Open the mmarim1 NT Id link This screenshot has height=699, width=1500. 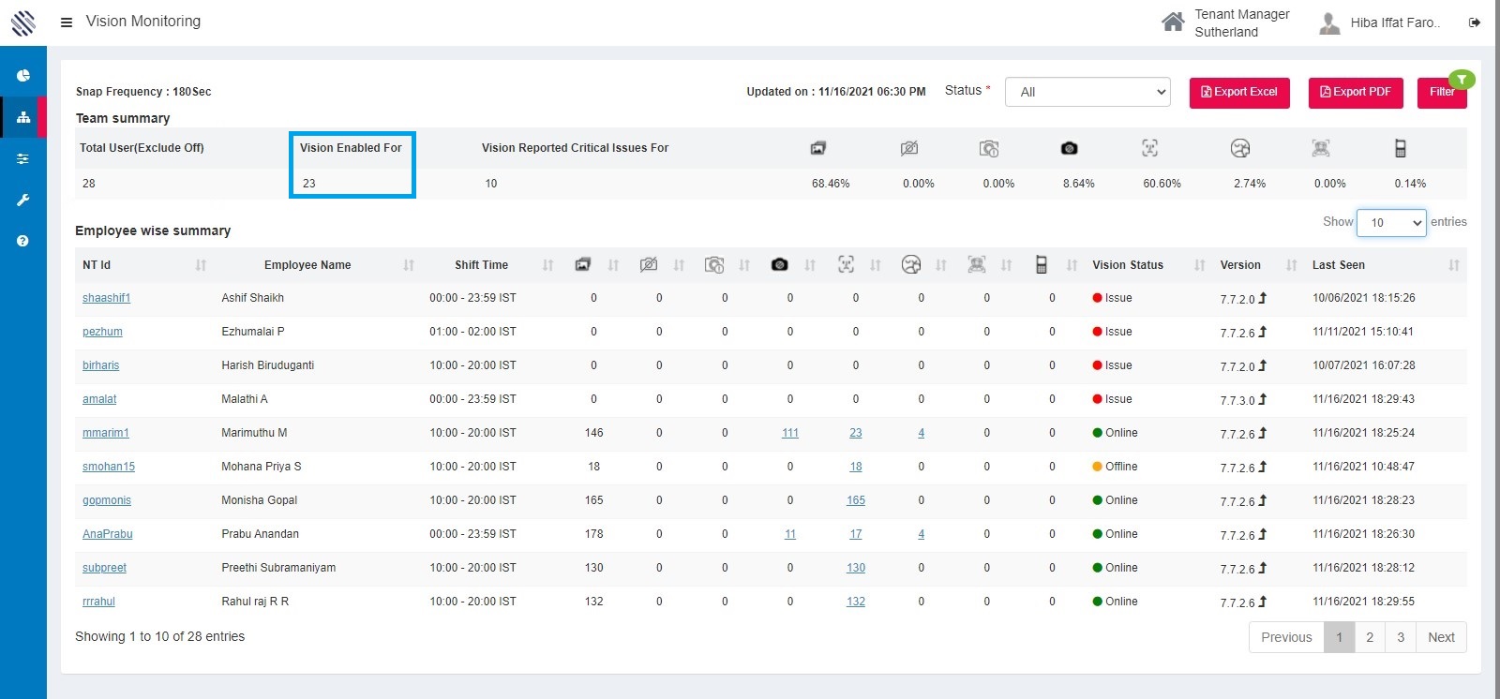click(106, 433)
